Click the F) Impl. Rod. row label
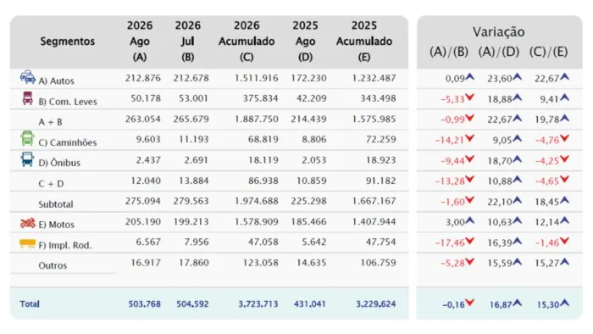Screen dimensions: 593x334 pos(65,246)
